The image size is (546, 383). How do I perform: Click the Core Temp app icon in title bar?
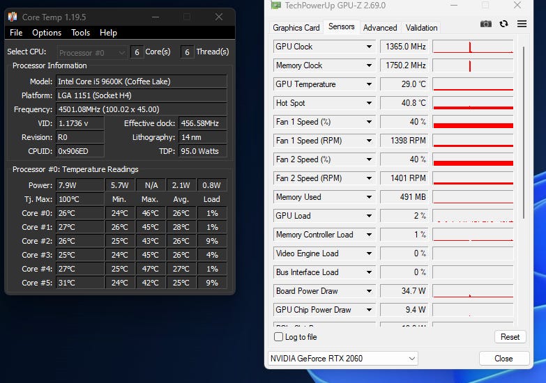point(13,17)
